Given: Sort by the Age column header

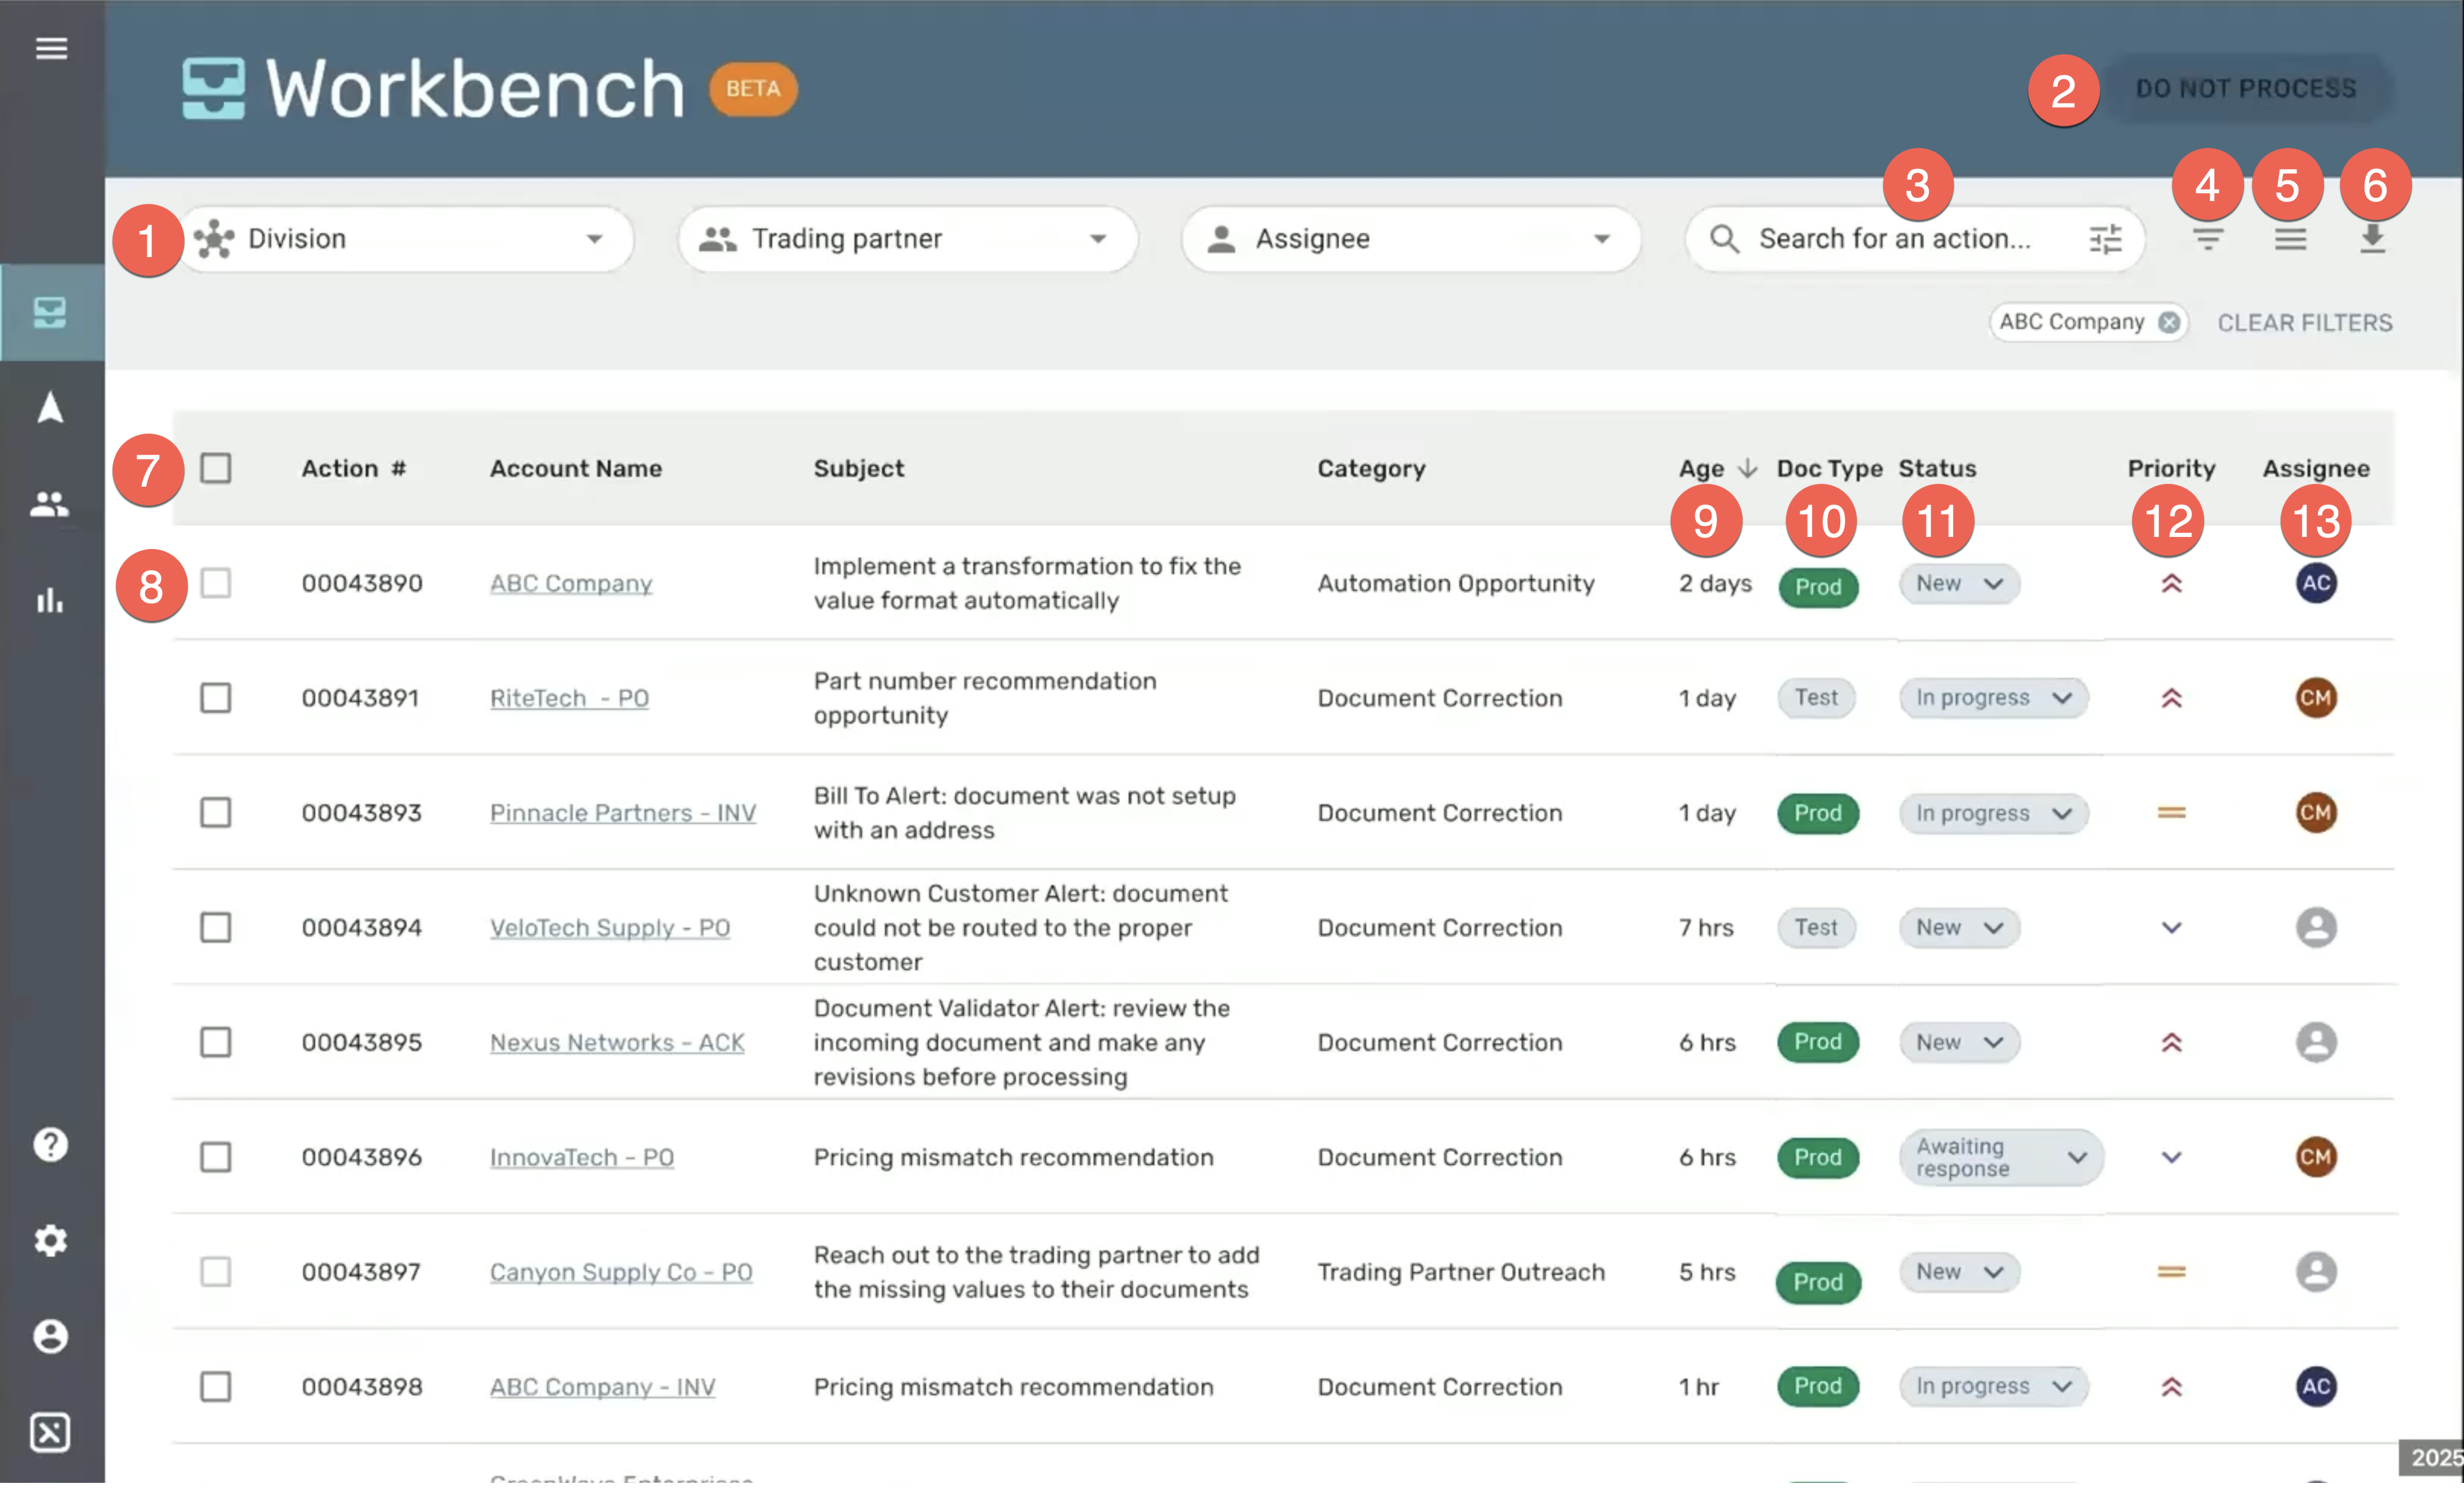Looking at the screenshot, I should [1717, 468].
